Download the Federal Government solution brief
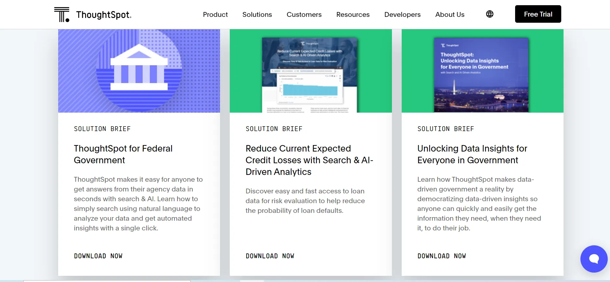Screen dimensions: 610x282 point(98,256)
